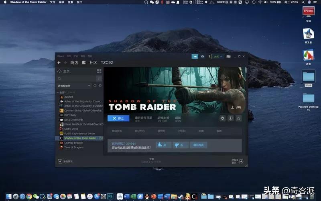321x201 pixels.
Task: Open 游戏和软件 library filter dropdown
Action: click(x=74, y=86)
